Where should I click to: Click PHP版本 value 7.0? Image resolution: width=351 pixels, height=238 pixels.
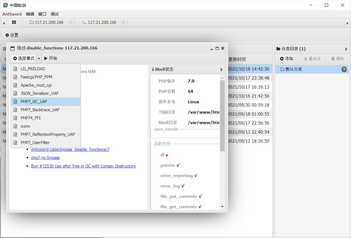pos(191,81)
